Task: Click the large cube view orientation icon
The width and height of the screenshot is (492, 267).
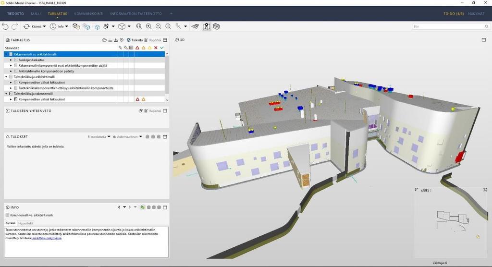Action: click(x=122, y=26)
